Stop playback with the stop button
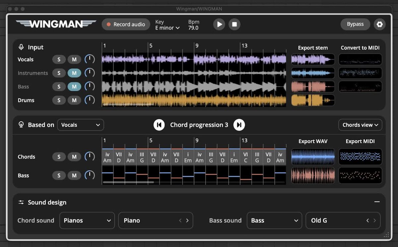 234,24
